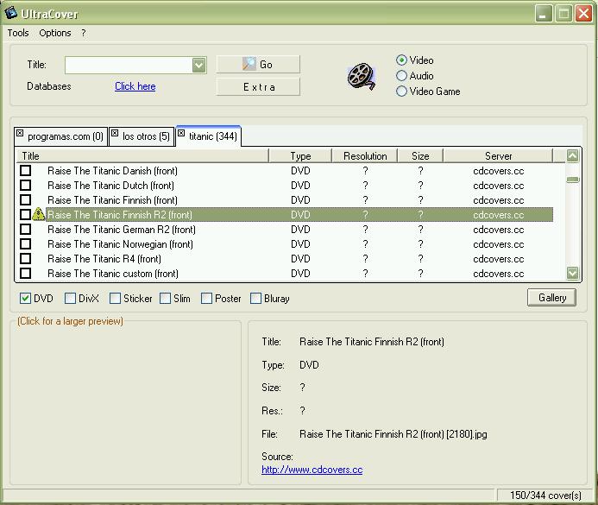Enable the Poster filter checkbox

(206, 299)
